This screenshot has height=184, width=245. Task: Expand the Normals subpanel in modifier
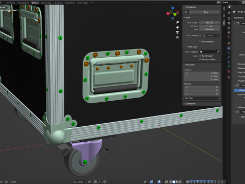237,64
